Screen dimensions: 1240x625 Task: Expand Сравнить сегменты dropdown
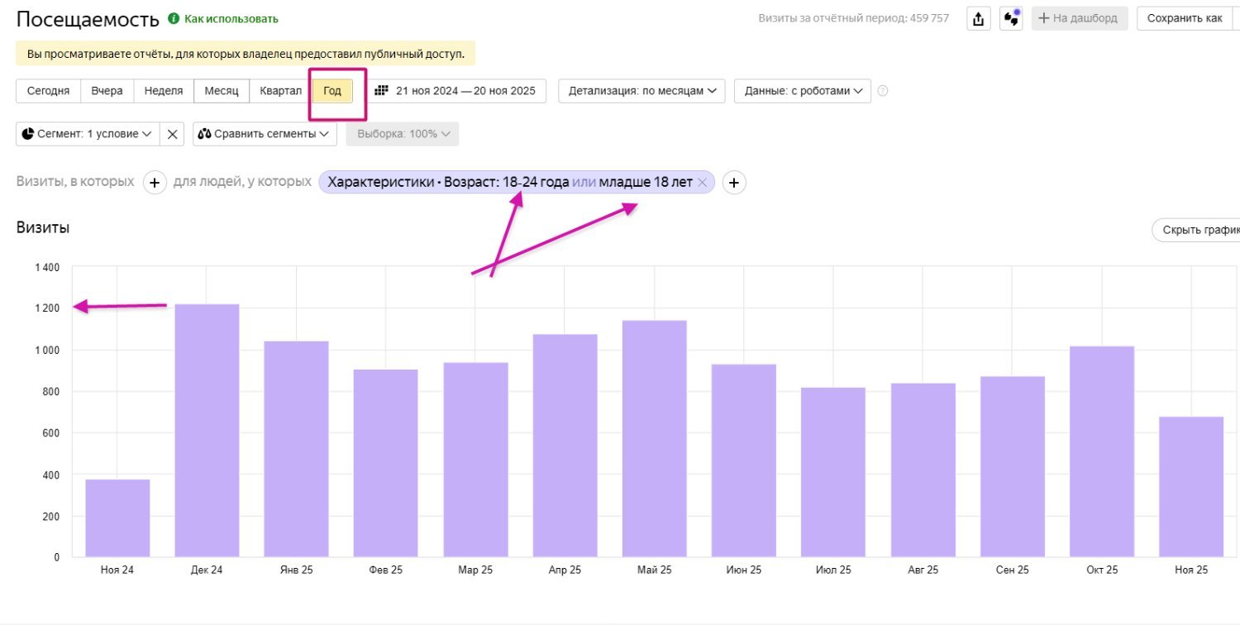click(265, 134)
